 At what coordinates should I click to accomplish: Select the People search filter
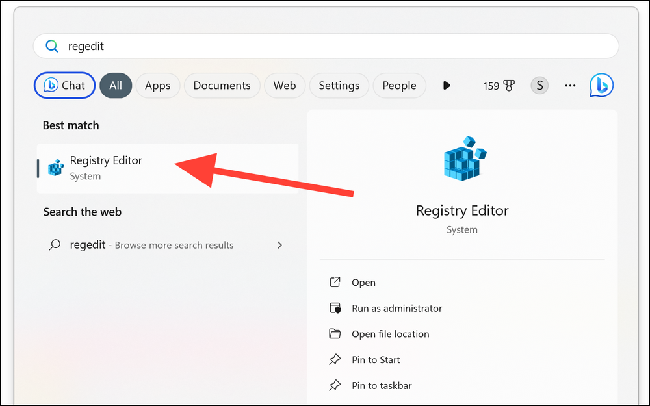coord(399,85)
